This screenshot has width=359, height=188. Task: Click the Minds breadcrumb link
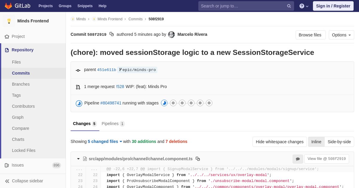(81, 19)
